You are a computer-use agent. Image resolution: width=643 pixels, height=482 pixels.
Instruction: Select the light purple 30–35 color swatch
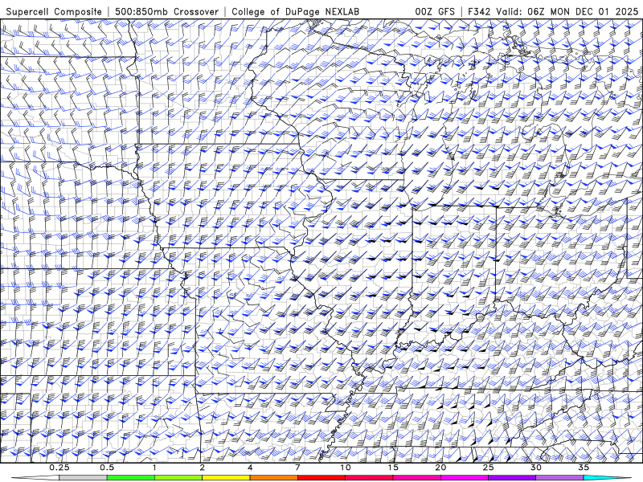(x=559, y=478)
